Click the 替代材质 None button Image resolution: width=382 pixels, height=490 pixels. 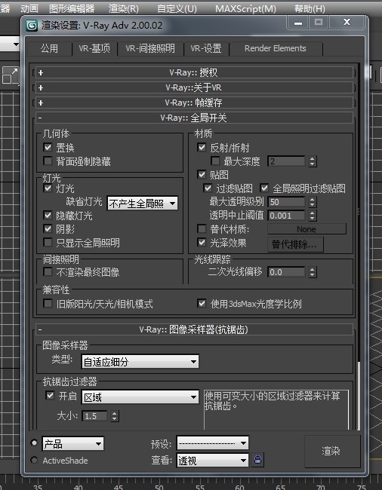coord(307,229)
